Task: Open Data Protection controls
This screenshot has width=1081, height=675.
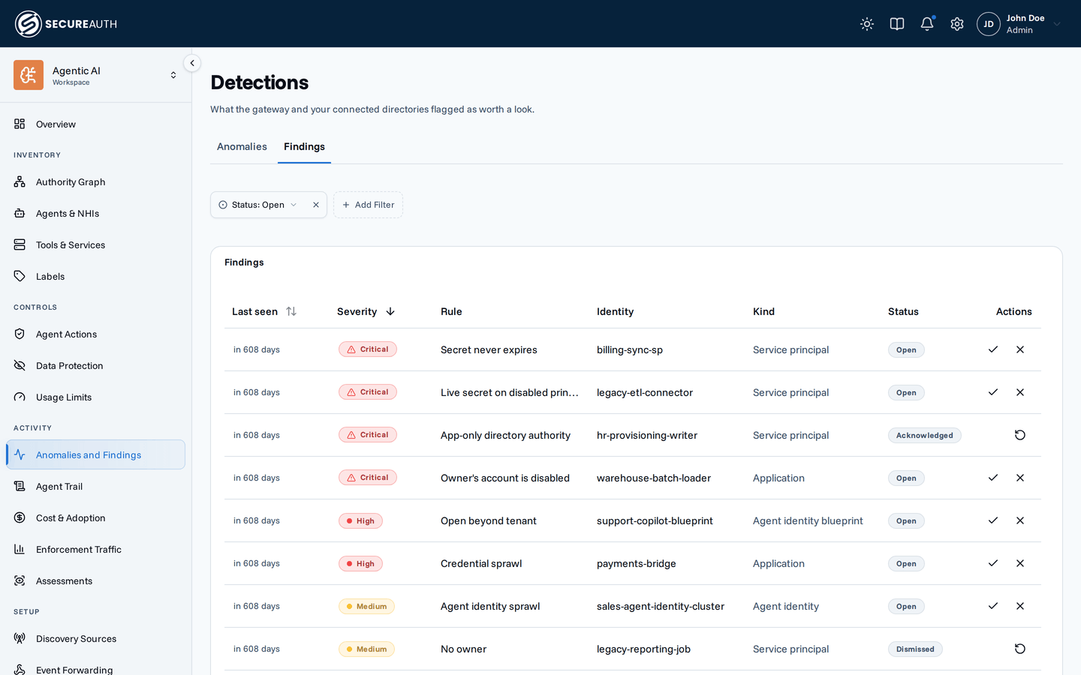Action: pyautogui.click(x=95, y=366)
